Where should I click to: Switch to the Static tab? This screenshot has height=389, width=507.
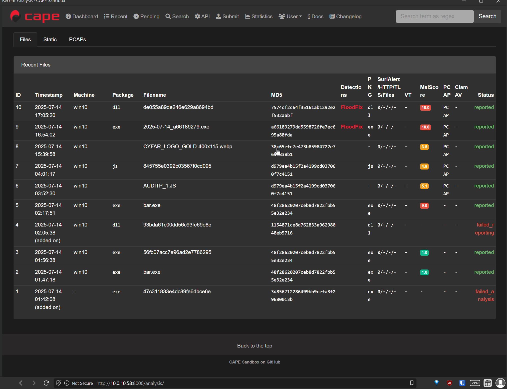50,39
